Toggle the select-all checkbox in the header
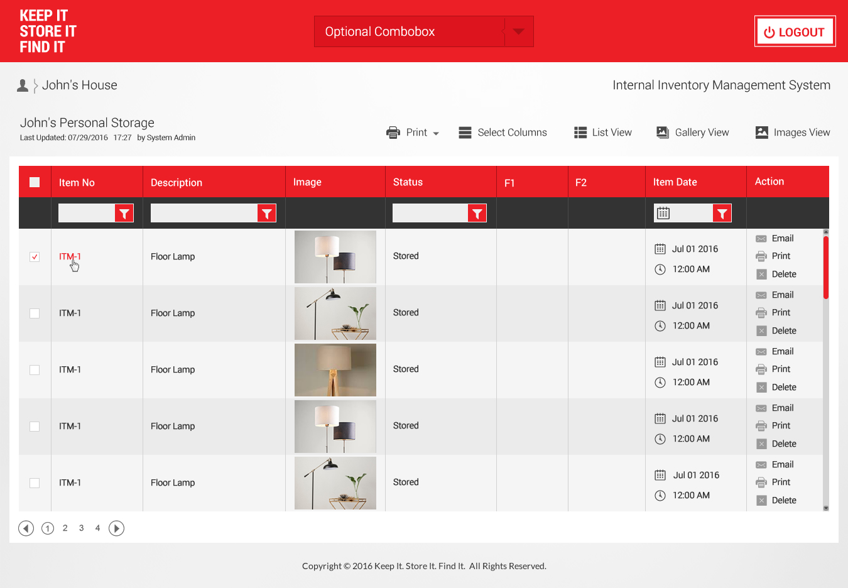Viewport: 848px width, 588px height. [35, 182]
